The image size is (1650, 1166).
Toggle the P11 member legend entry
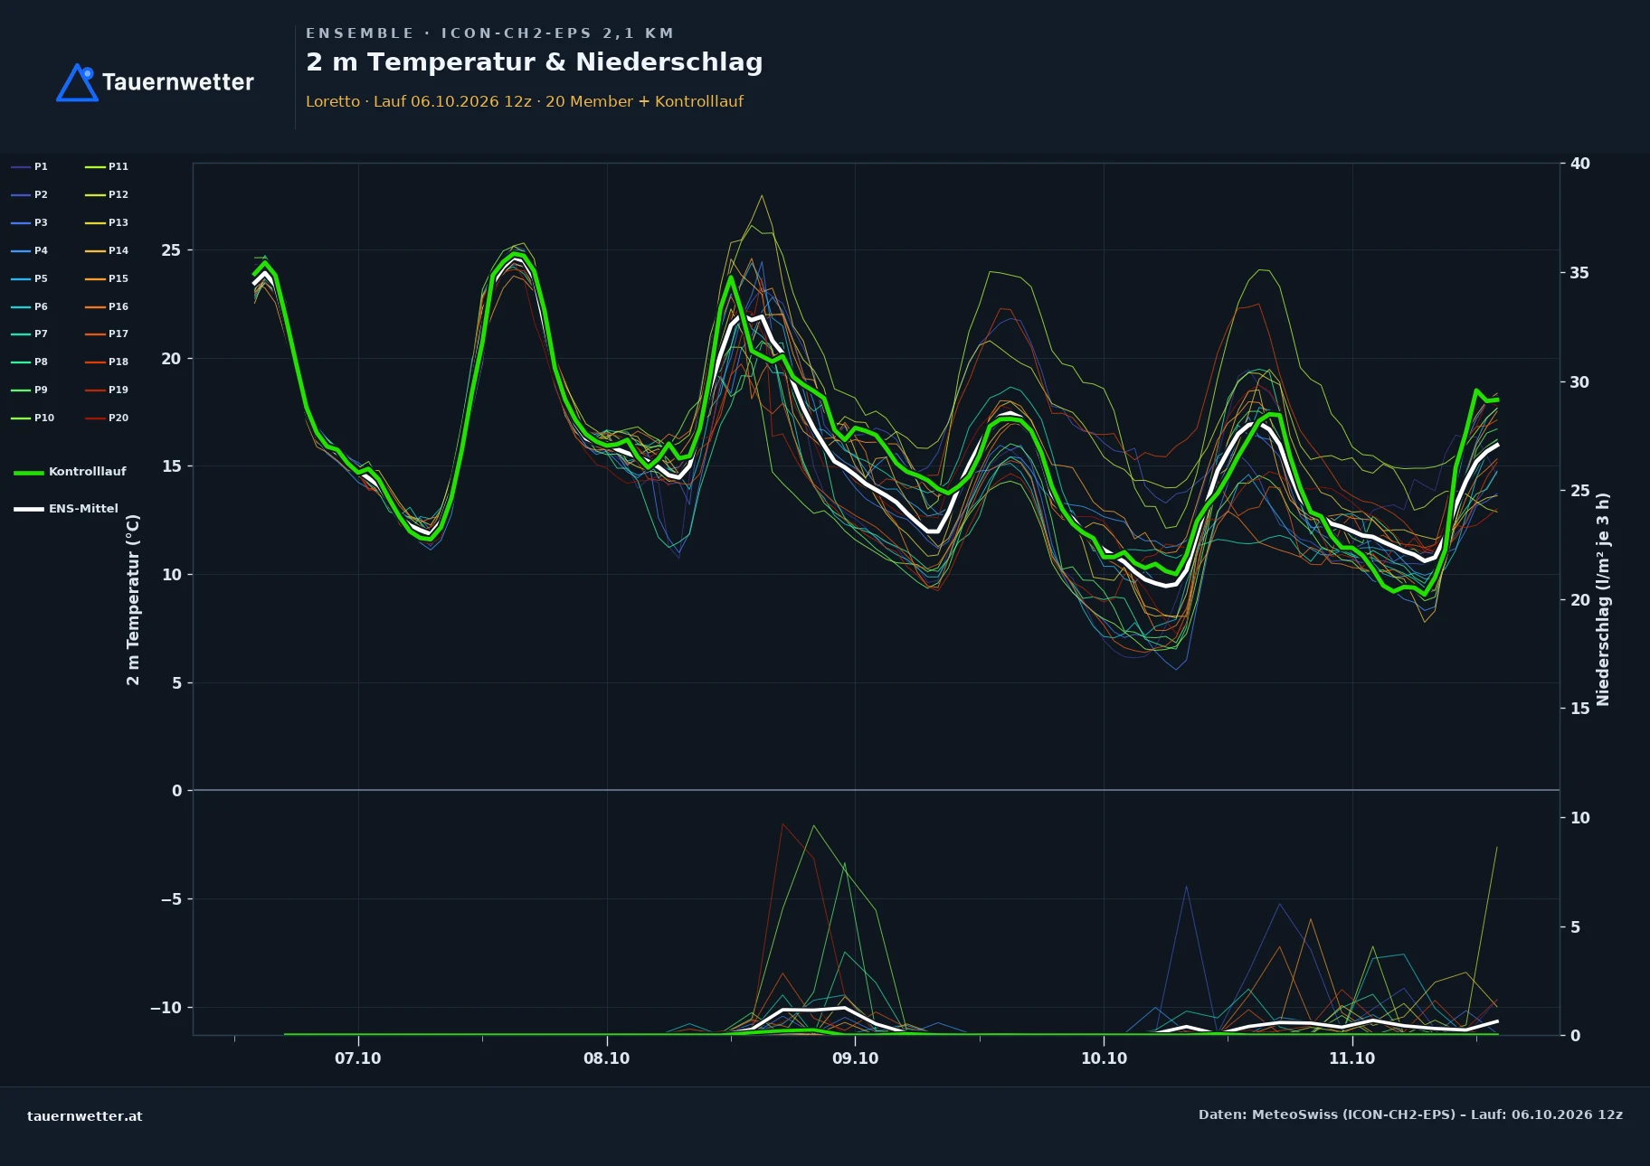[x=107, y=166]
